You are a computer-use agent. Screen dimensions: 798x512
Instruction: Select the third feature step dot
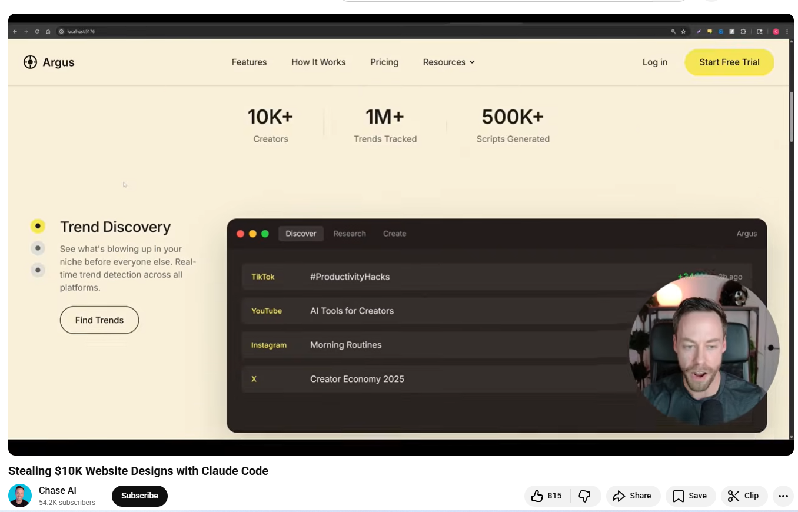(x=38, y=270)
